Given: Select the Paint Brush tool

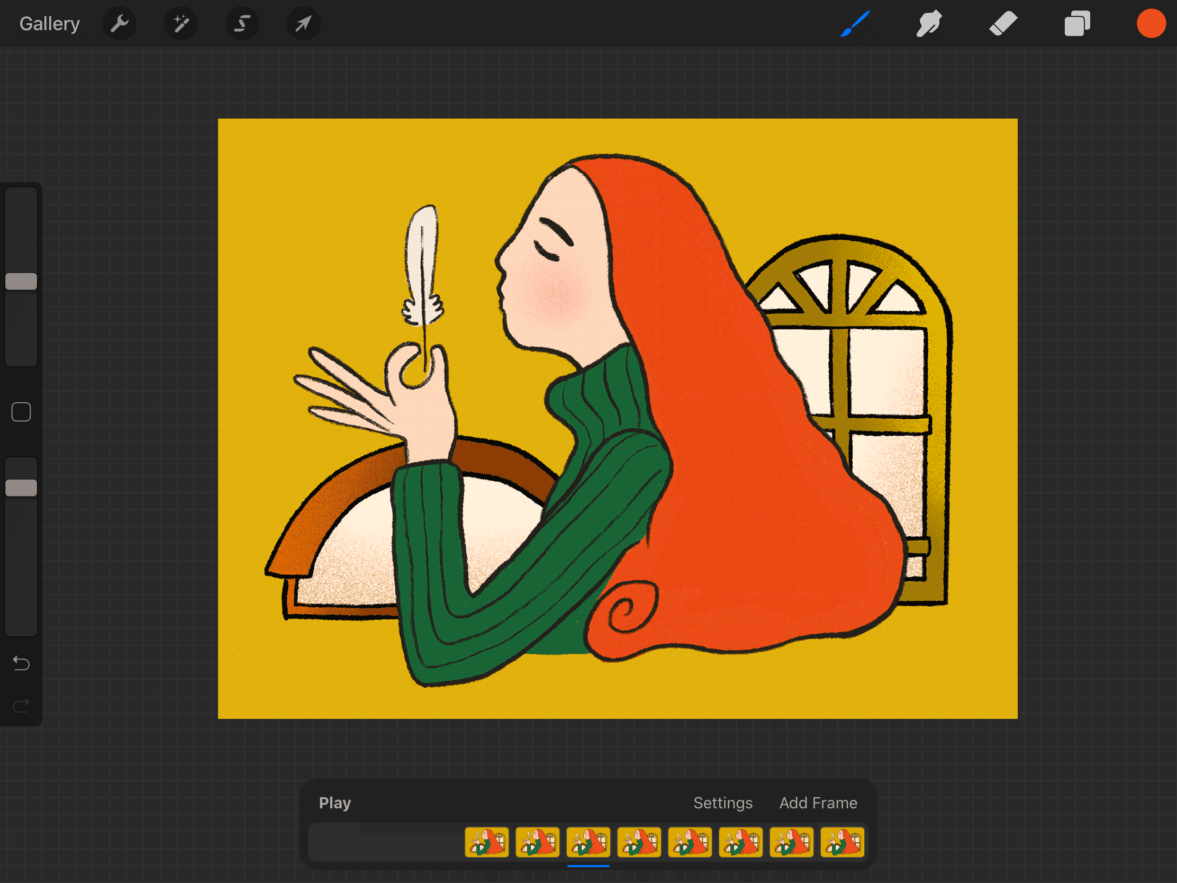Looking at the screenshot, I should [855, 23].
